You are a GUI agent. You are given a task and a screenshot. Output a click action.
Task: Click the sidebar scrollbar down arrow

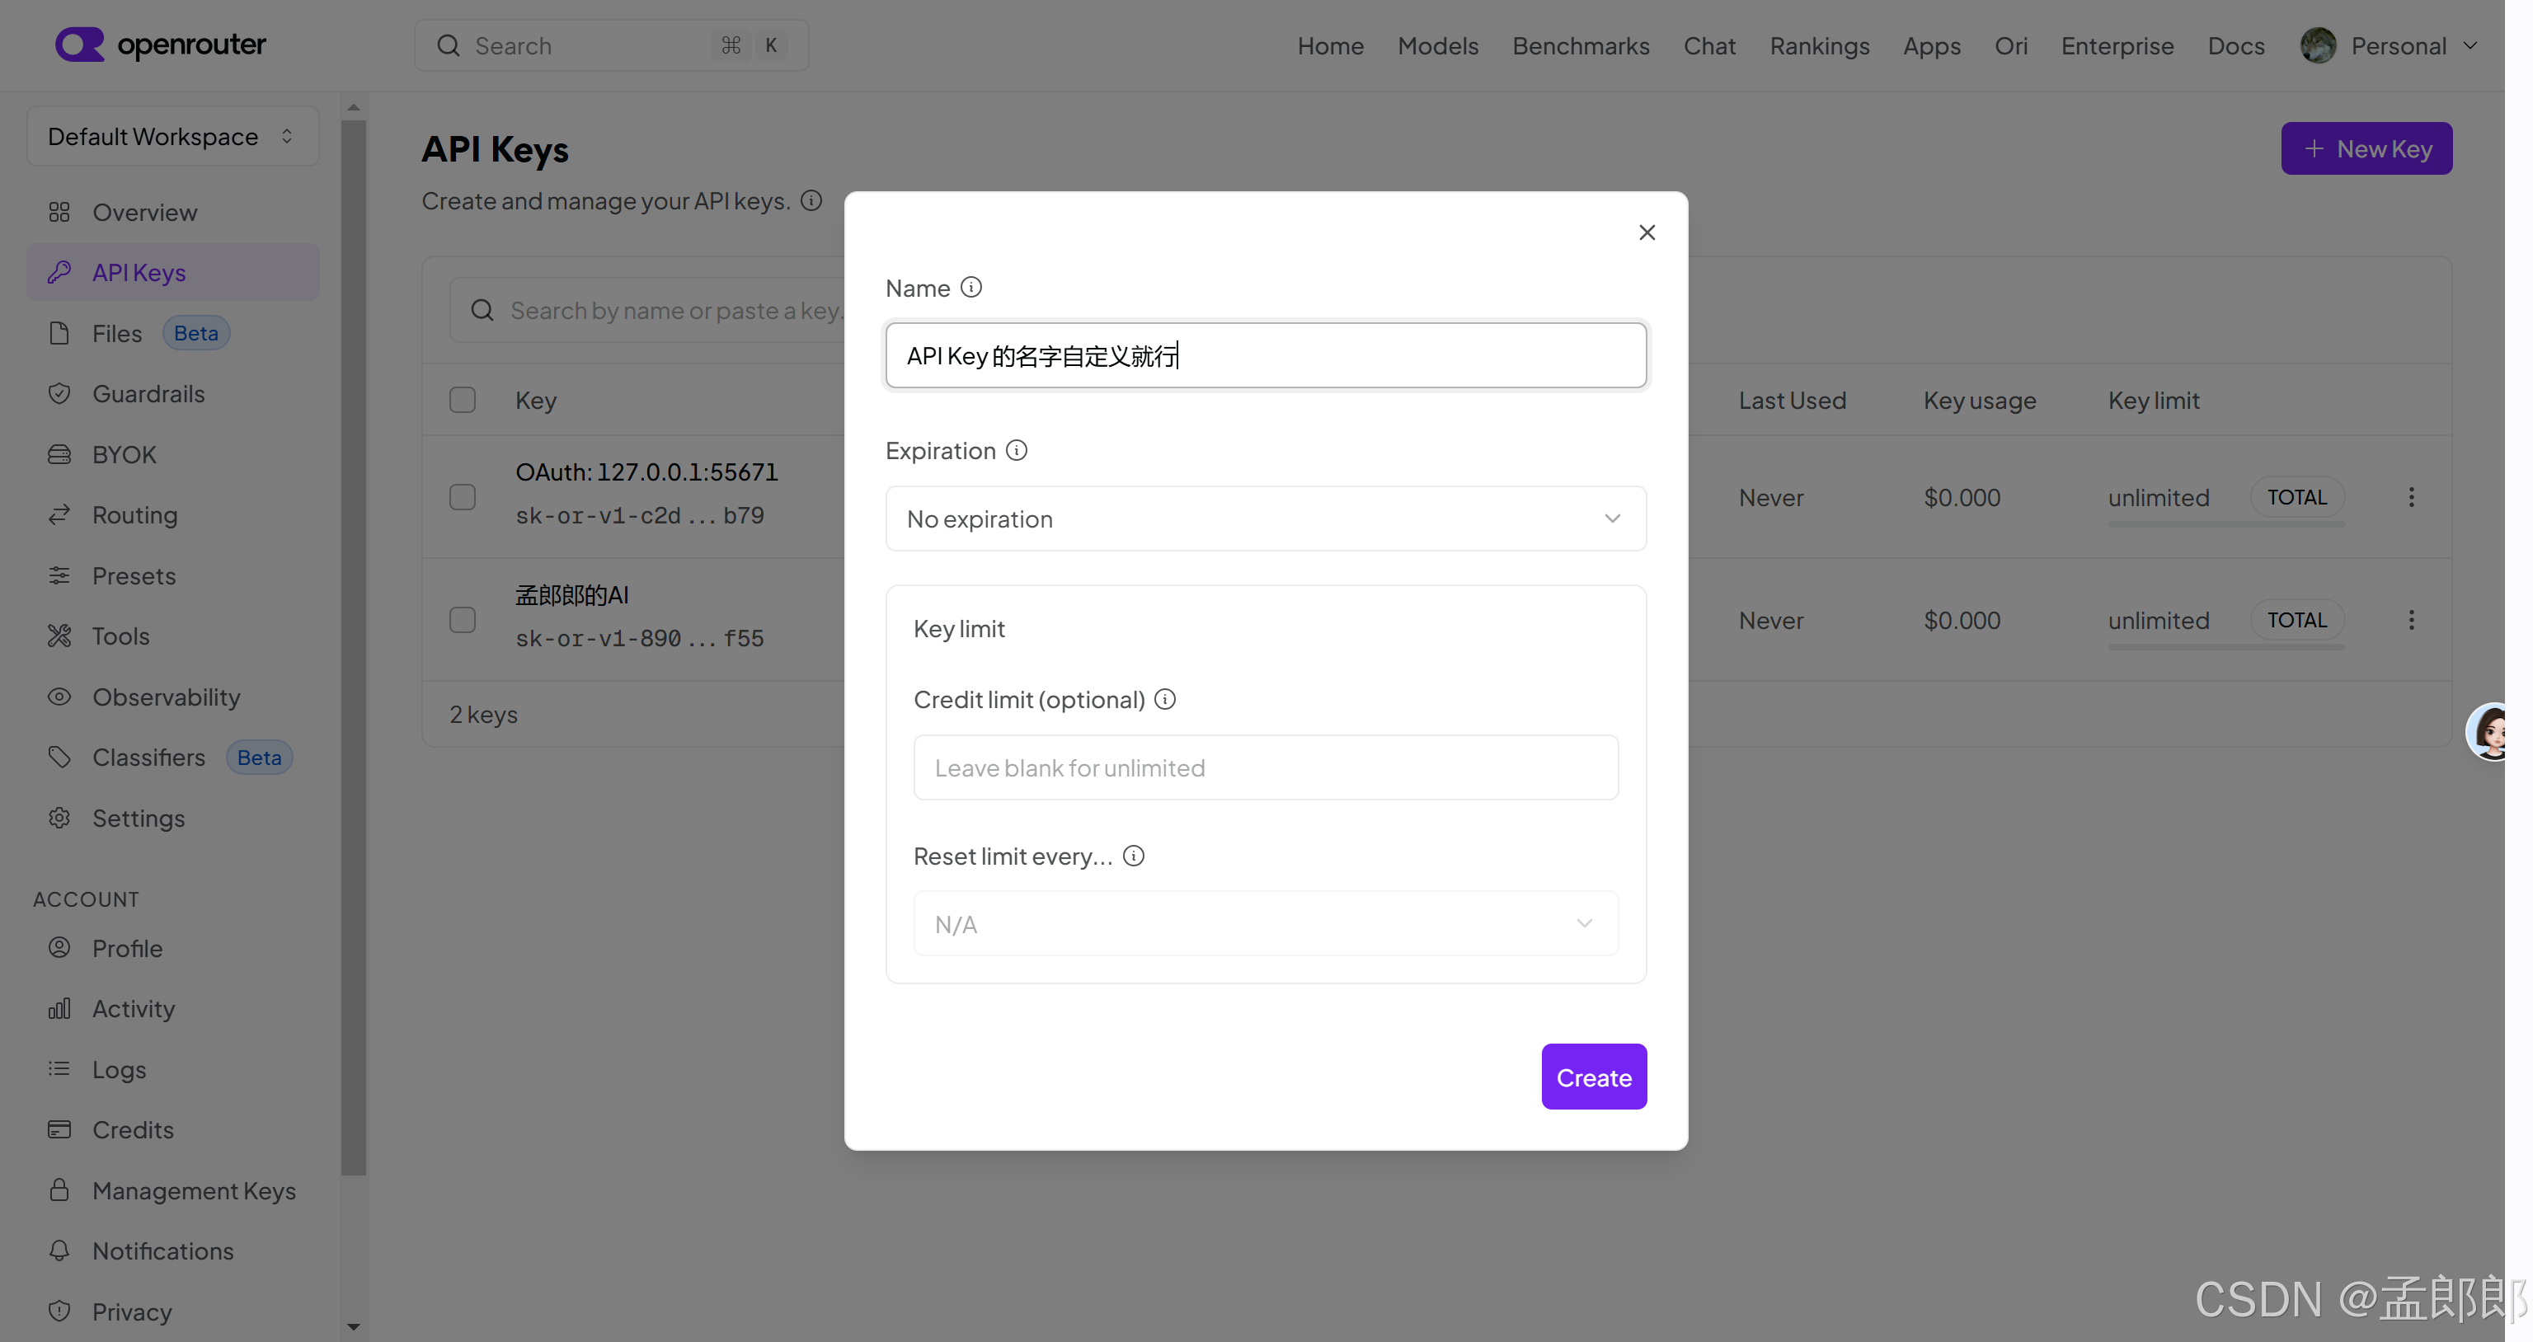tap(354, 1327)
